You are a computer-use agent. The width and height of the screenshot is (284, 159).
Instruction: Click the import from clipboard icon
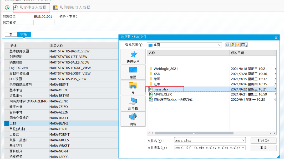[x=55, y=7]
